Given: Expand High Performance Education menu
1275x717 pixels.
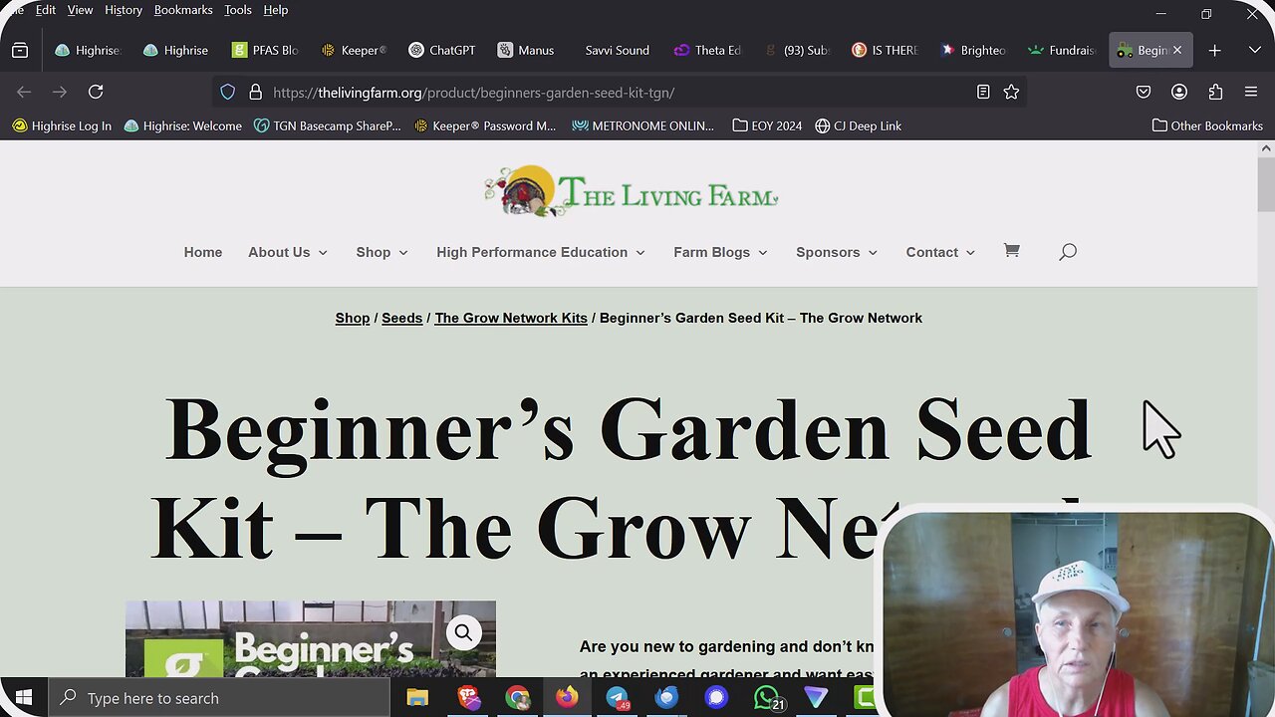Looking at the screenshot, I should [541, 252].
